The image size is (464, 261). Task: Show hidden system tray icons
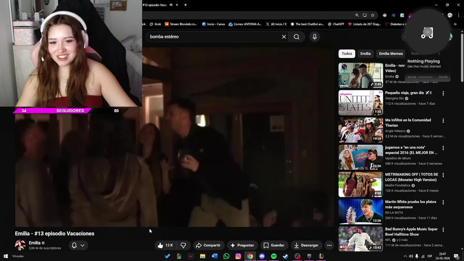tap(405, 256)
